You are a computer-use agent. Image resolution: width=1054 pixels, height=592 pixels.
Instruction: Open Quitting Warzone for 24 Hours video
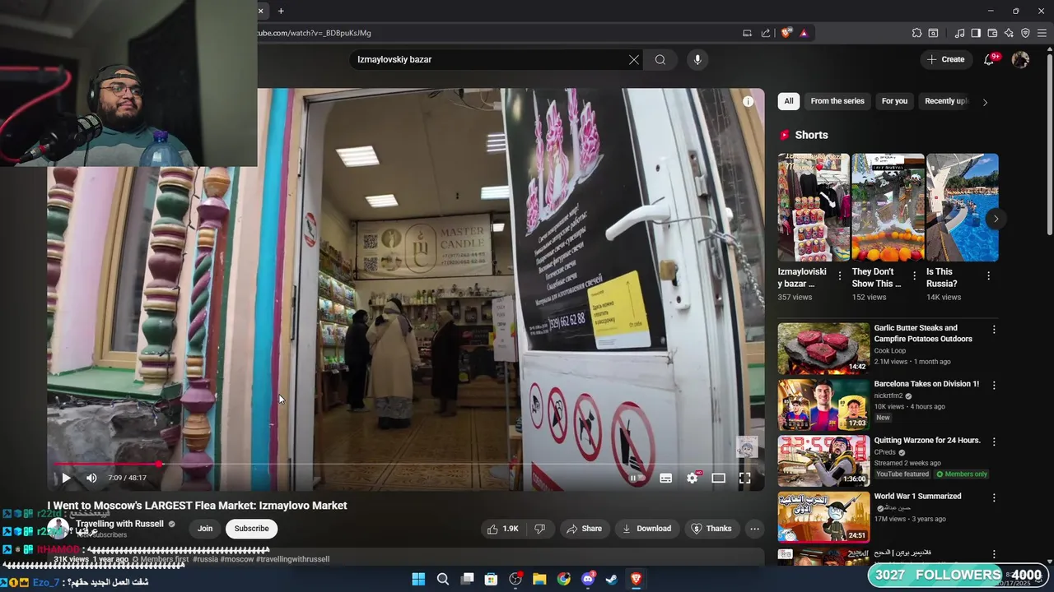point(823,460)
